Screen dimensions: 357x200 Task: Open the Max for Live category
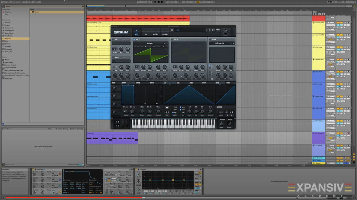click(9, 36)
